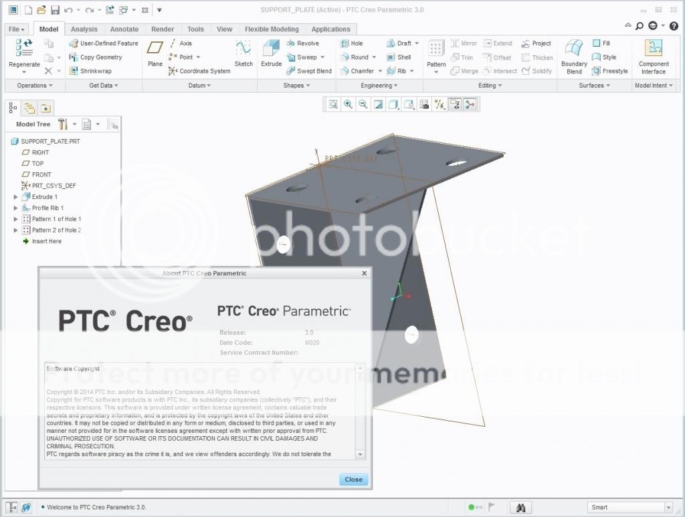Toggle the spin center display in graphics toolbar

click(x=470, y=104)
